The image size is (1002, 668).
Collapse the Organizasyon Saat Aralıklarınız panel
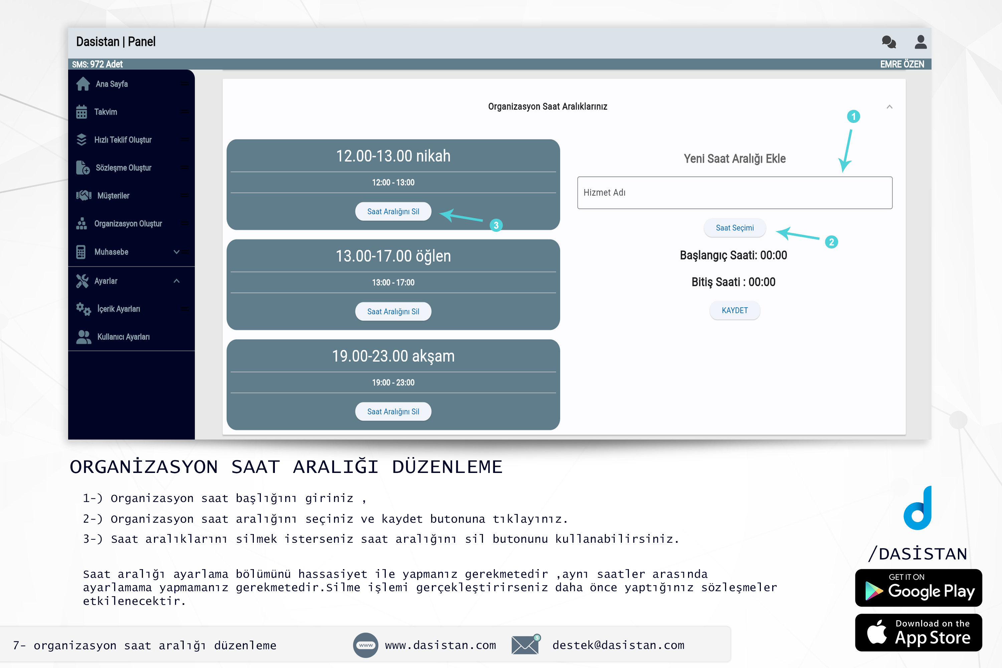[889, 107]
